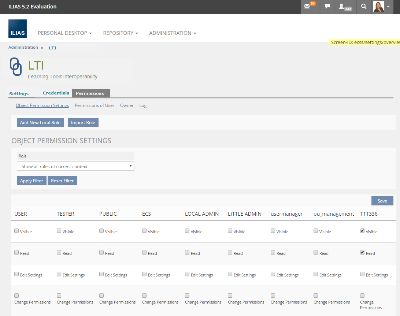
Task: Open the mail inbox envelope icon
Action: pos(307,7)
